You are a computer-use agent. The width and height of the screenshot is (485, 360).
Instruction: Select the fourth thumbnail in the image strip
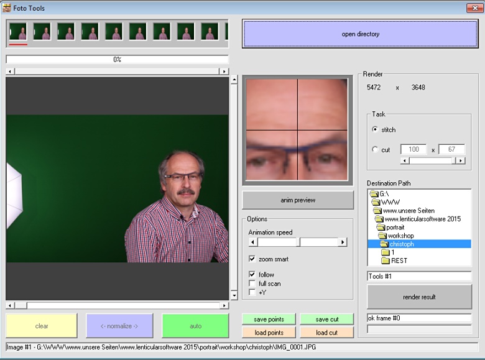(90, 32)
